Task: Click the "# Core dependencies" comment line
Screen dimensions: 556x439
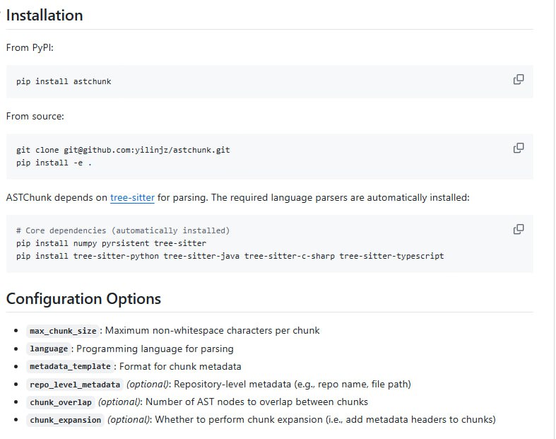Action: pyautogui.click(x=123, y=230)
